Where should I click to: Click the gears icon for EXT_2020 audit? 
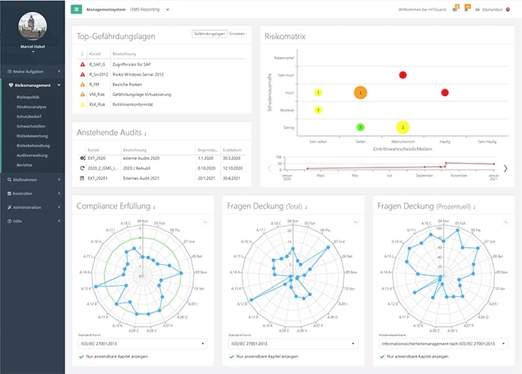(82, 159)
